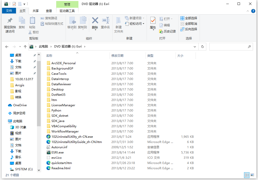Screen dimensions: 258x180
Task: Switch to the Home (主页) tab
Action: click(22, 11)
